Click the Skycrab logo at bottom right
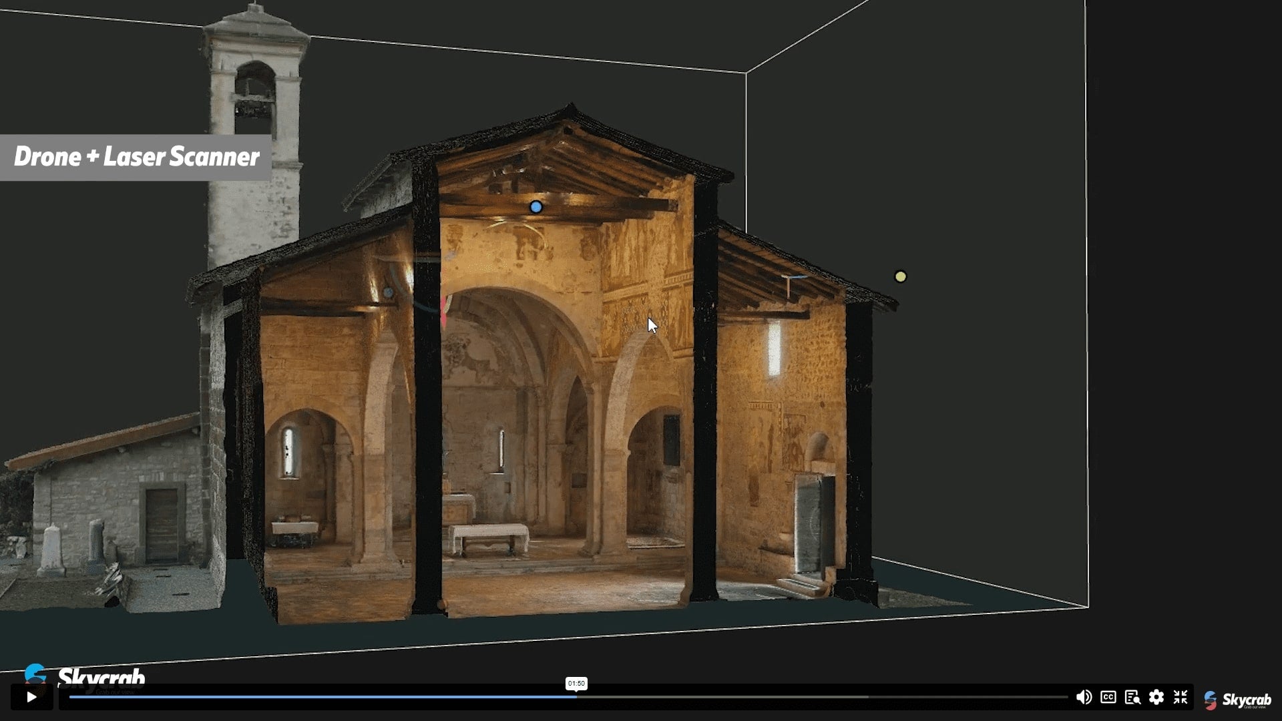1282x721 pixels. tap(1238, 700)
